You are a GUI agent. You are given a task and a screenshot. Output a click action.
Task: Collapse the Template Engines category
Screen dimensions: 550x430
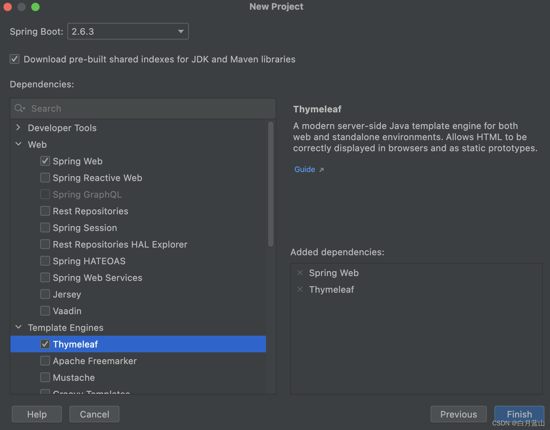pyautogui.click(x=18, y=327)
